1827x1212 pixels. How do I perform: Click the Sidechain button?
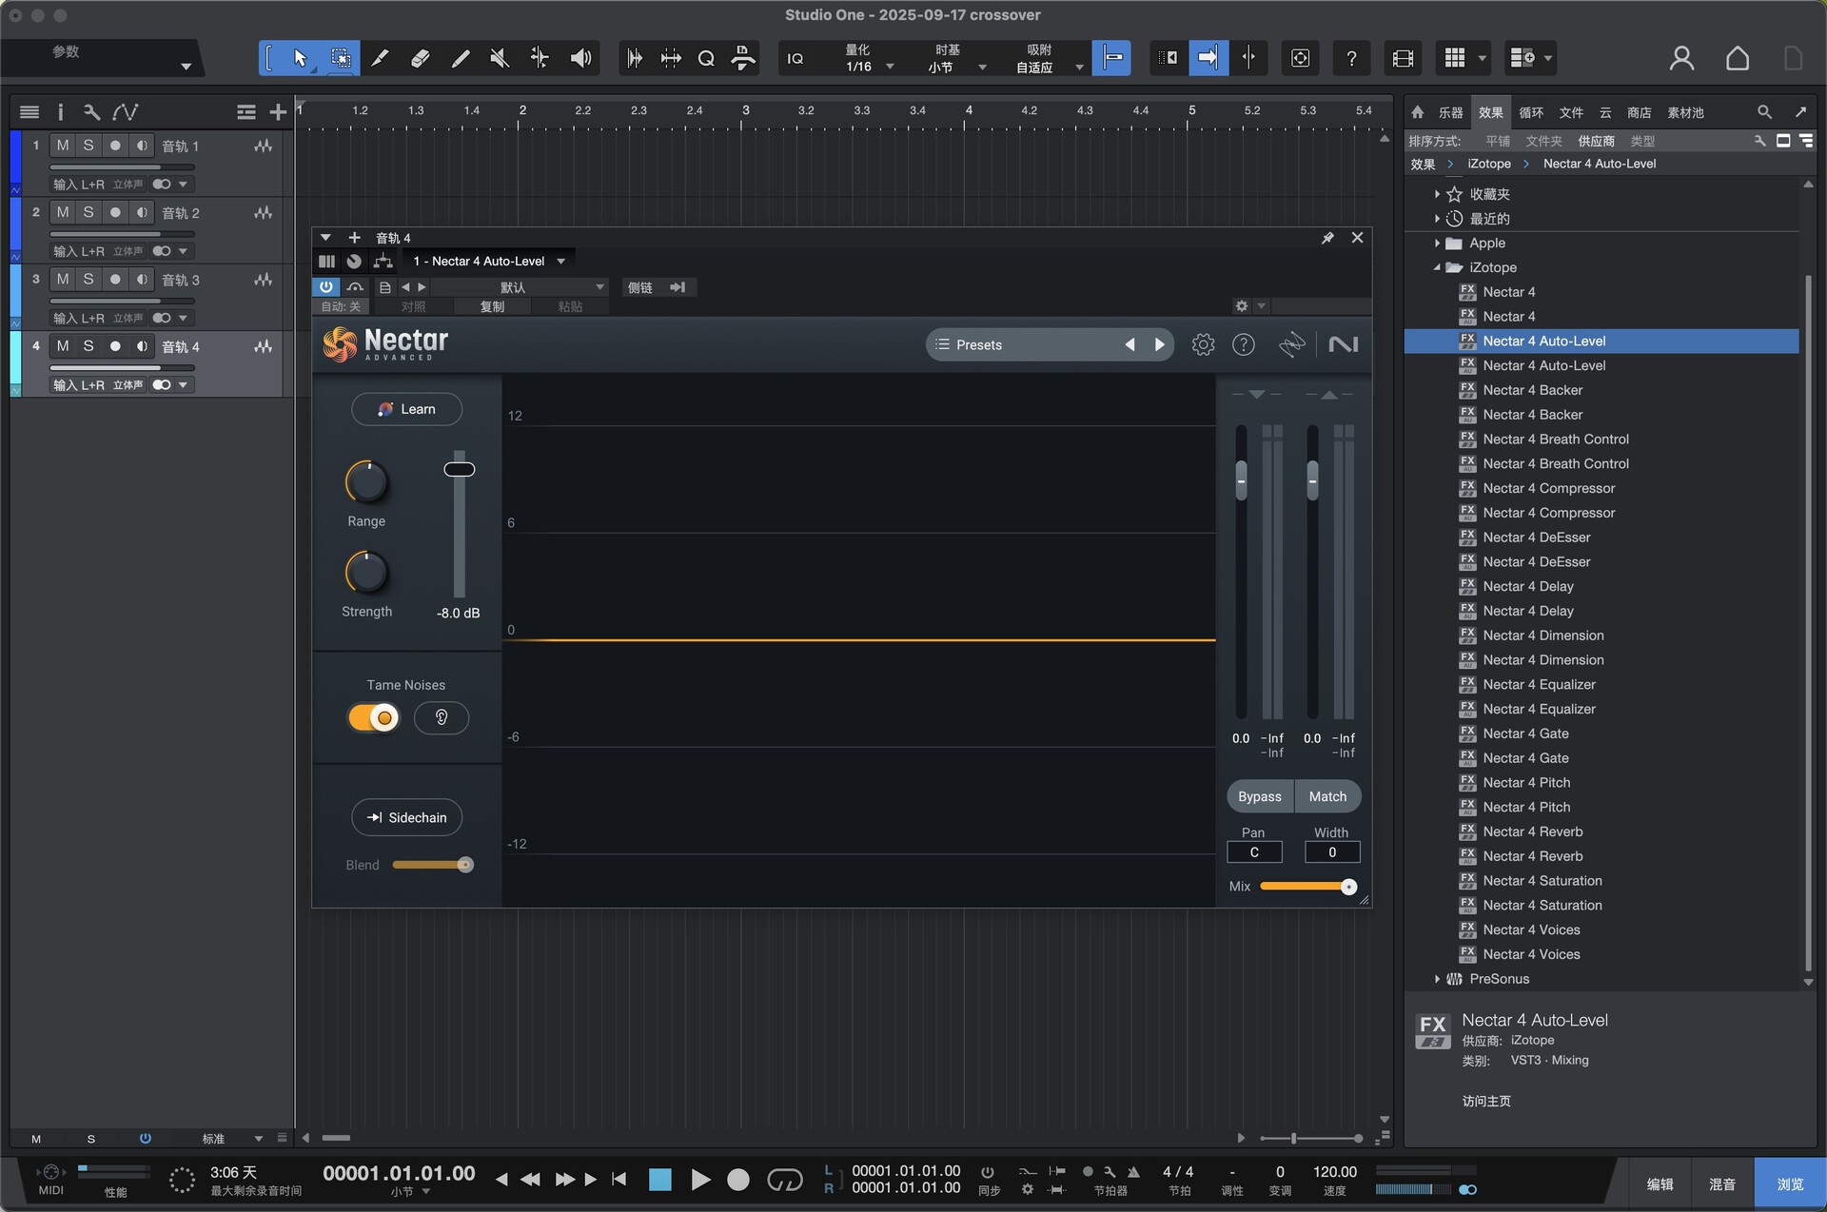click(x=407, y=817)
